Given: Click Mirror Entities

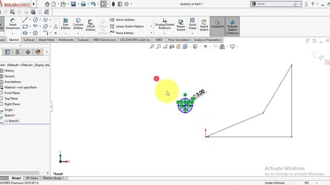Looking at the screenshot, I should pos(122,20).
